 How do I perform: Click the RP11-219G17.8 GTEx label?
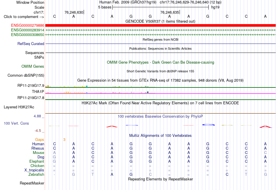point(31,98)
